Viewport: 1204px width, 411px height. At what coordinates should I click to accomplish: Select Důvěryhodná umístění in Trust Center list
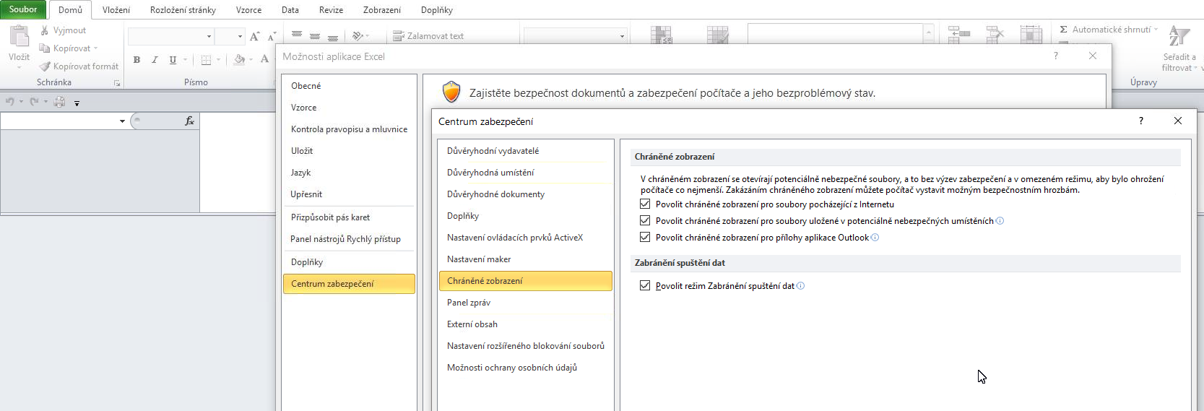[490, 173]
